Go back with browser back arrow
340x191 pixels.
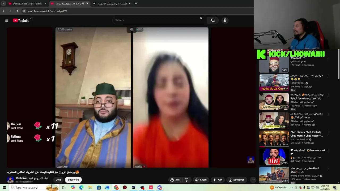coord(4,11)
